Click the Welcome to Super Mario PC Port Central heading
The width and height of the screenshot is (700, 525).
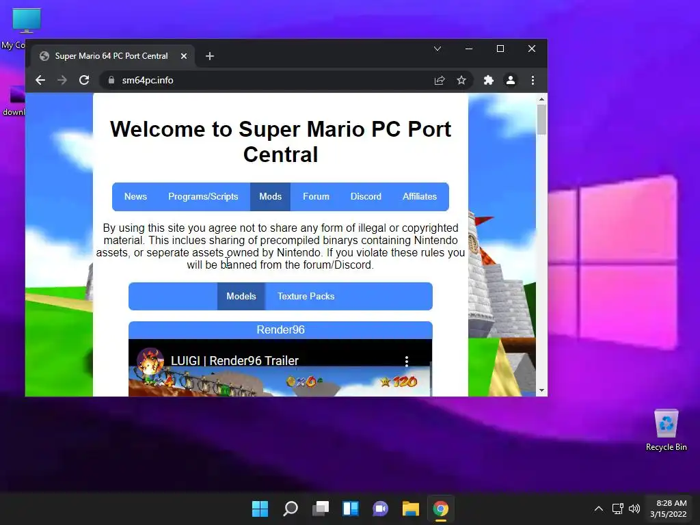(280, 142)
